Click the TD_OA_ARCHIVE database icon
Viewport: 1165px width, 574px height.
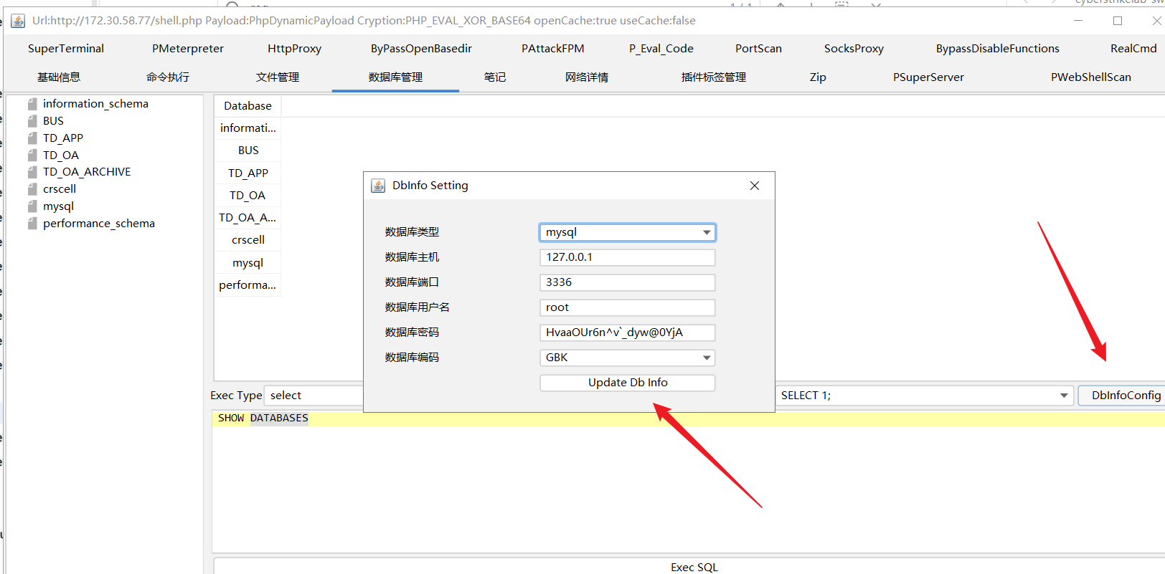click(x=32, y=172)
